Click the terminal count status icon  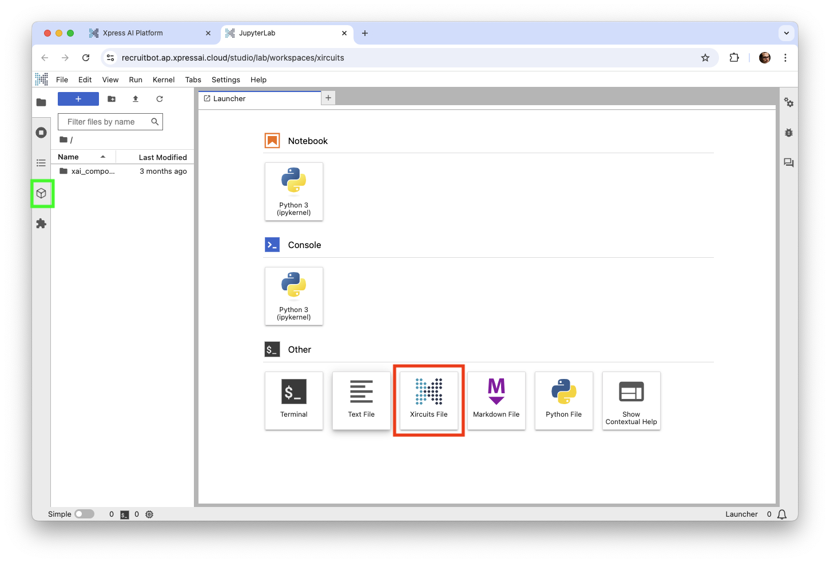pos(125,514)
